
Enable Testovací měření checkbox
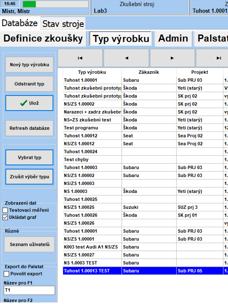point(5,210)
